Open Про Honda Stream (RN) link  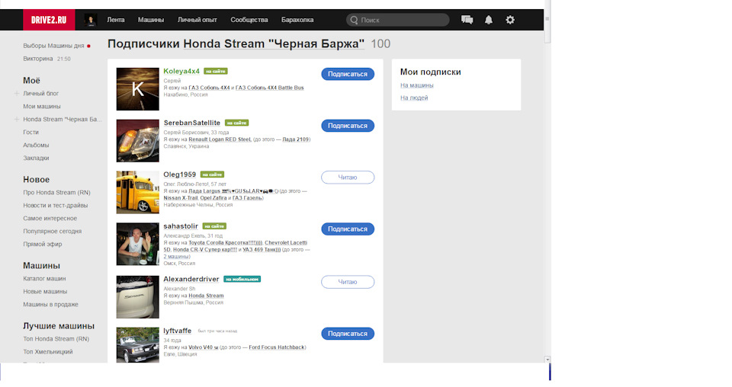click(57, 193)
